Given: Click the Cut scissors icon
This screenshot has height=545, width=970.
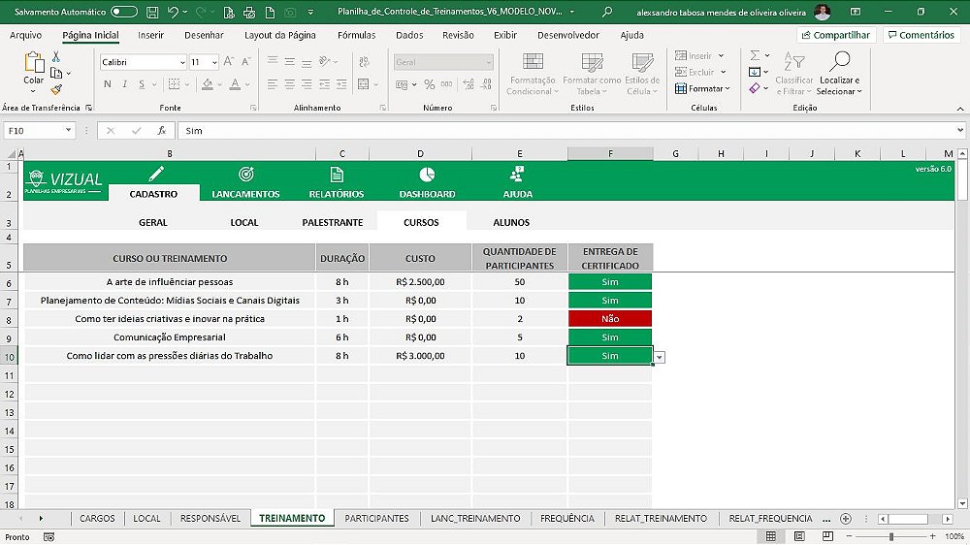Looking at the screenshot, I should tap(56, 57).
